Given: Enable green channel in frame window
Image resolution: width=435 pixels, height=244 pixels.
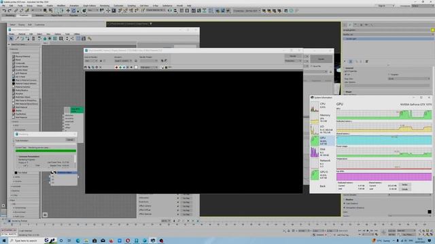Looking at the screenshot, I should click(x=120, y=67).
